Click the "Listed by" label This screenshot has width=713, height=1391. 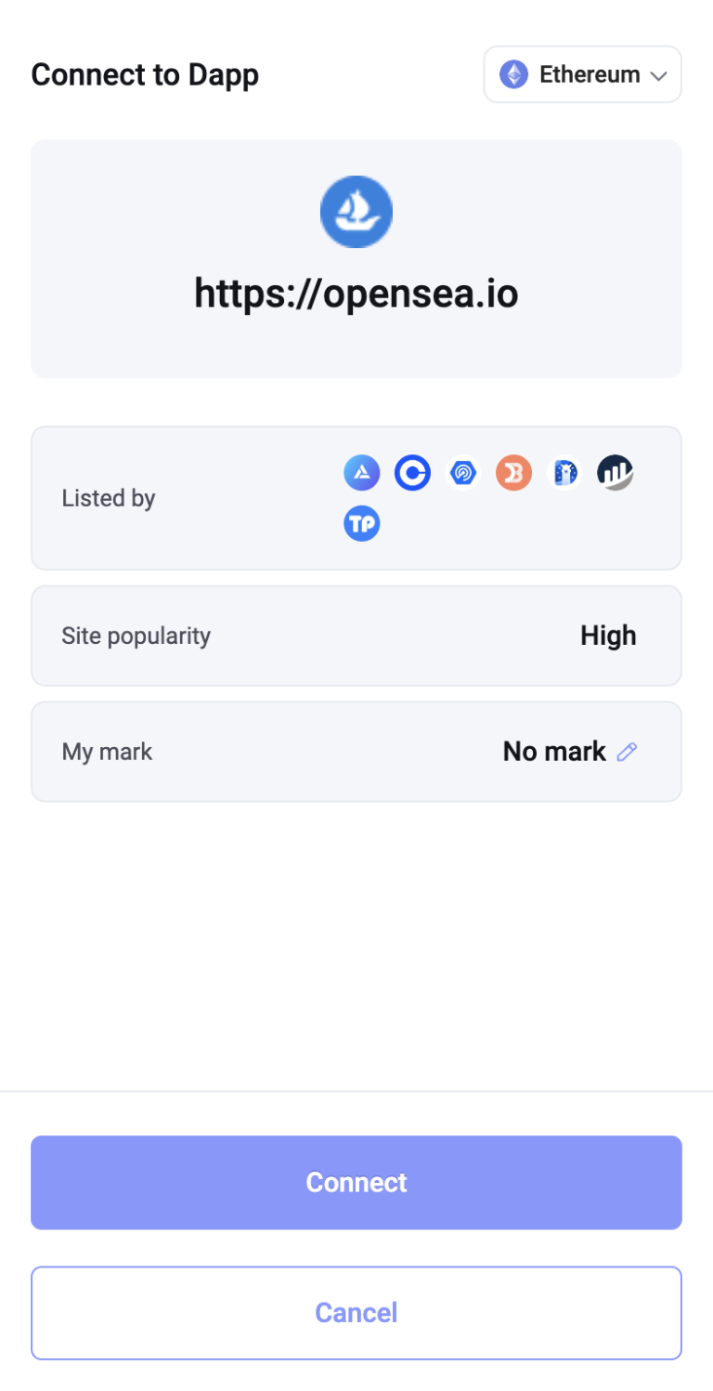tap(109, 498)
